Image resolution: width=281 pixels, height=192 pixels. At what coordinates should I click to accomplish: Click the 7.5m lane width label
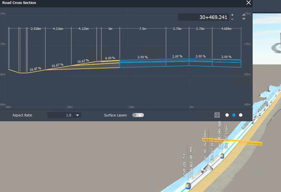(x=143, y=29)
